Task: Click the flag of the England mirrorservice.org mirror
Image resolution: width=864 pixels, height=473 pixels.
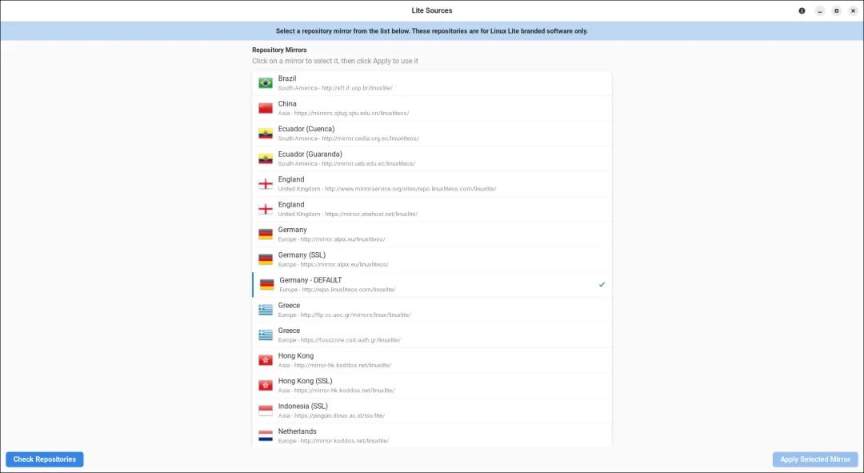Action: coord(266,184)
